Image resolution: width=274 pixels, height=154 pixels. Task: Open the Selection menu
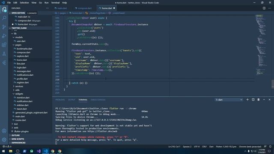pos(24,3)
